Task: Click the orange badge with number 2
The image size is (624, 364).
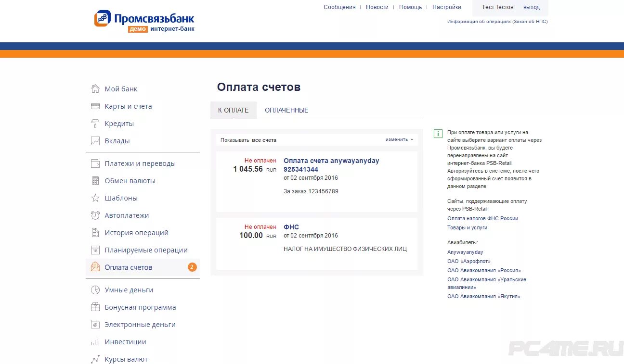Action: [x=192, y=267]
